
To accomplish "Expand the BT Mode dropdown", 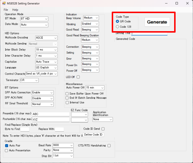I will click(x=34, y=19).
